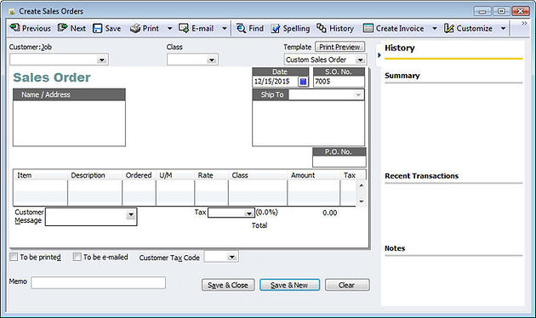Minimize the Create Sales Orders window
Viewport: 536px width, 318px height.
(x=482, y=11)
